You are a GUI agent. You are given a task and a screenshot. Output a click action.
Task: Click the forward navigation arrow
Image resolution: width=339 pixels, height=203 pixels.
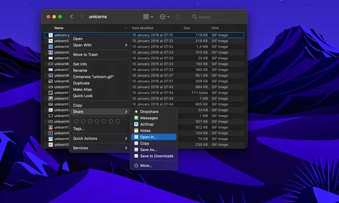(x=82, y=17)
